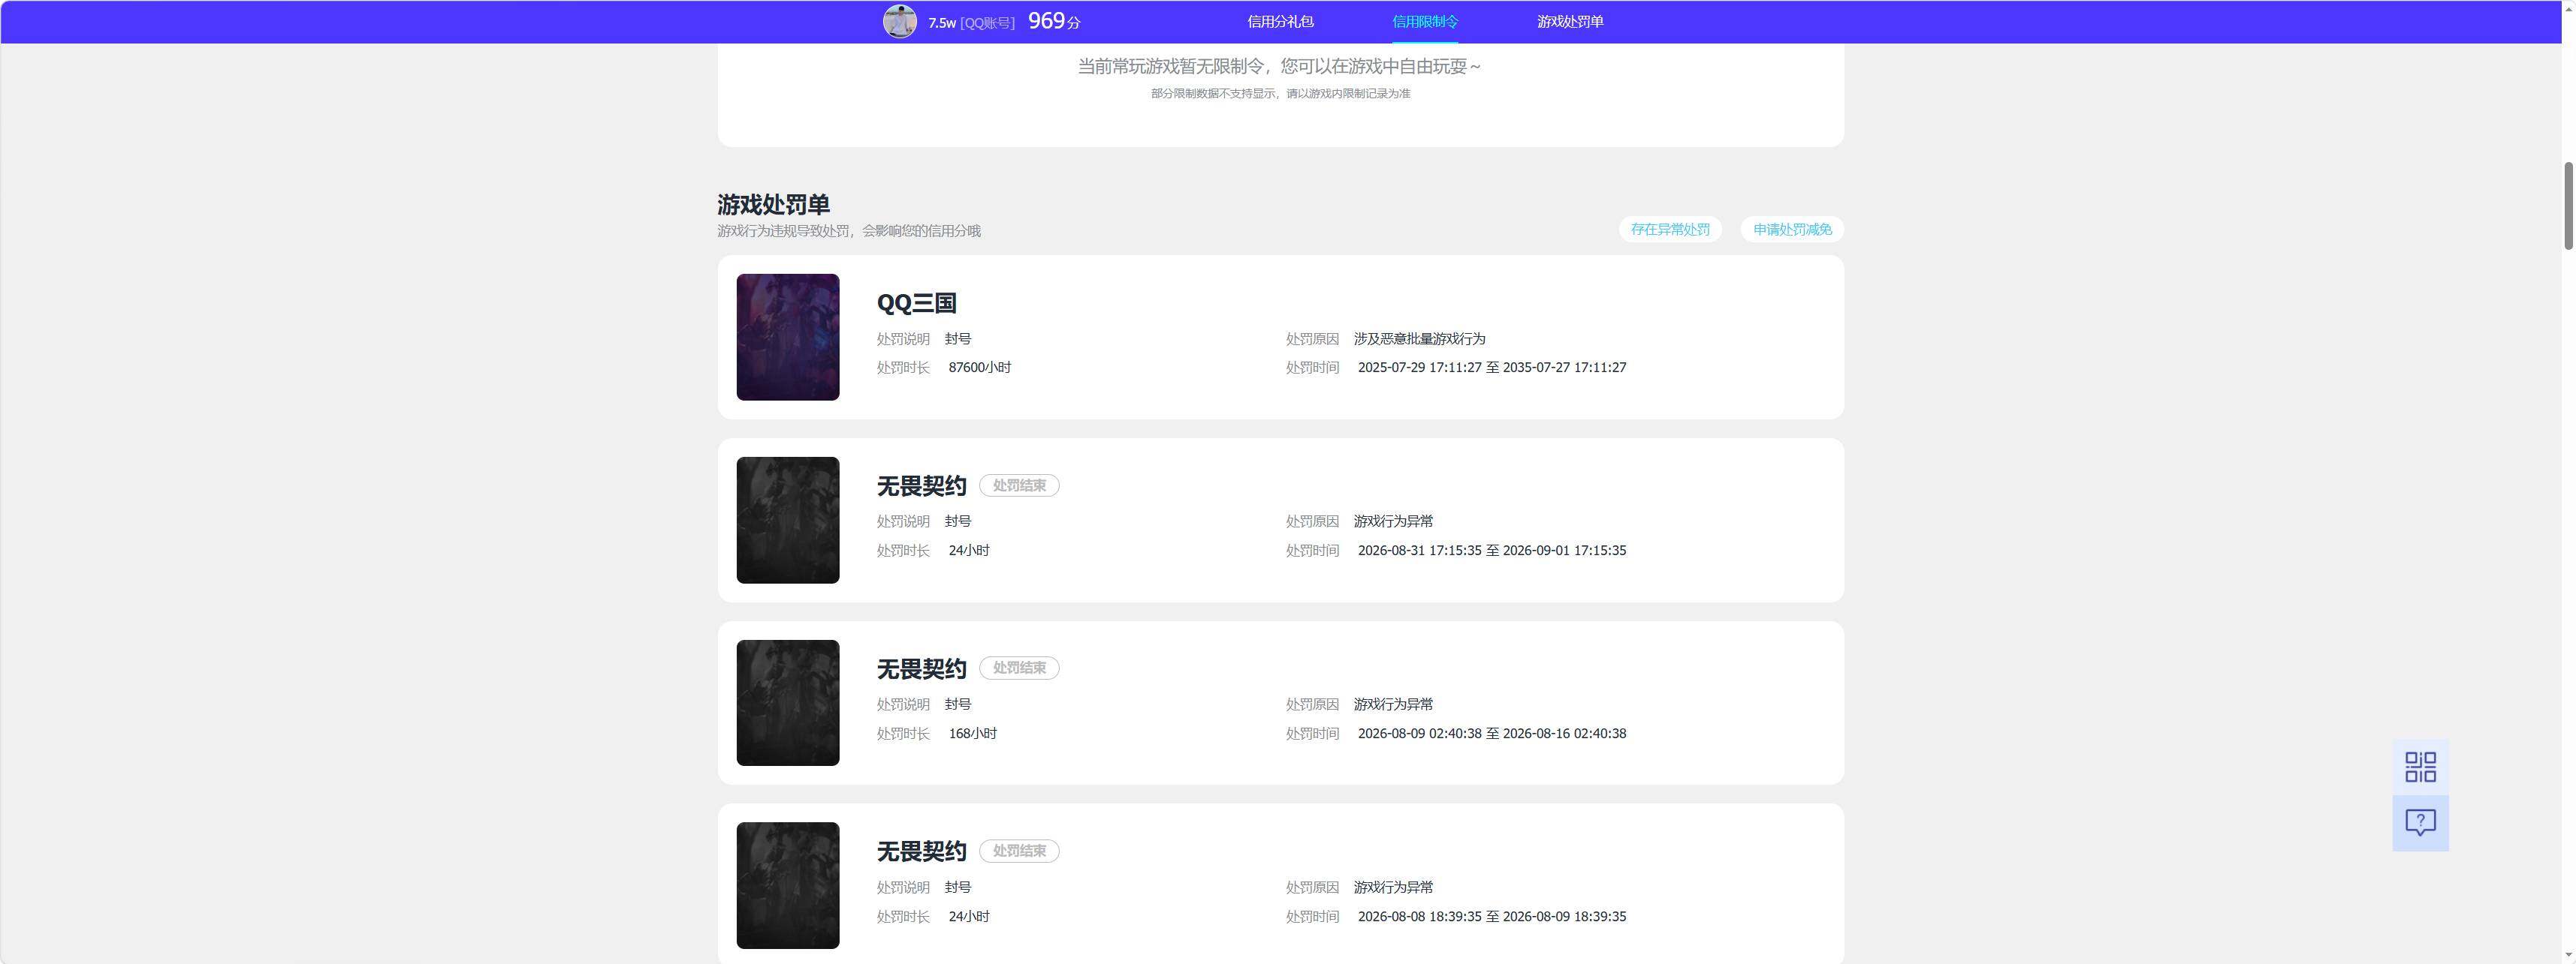The height and width of the screenshot is (964, 2576).
Task: Click the 87600小时 duration value
Action: 980,368
